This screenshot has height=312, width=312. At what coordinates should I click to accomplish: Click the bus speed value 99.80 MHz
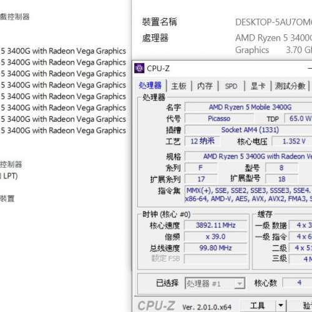click(215, 248)
